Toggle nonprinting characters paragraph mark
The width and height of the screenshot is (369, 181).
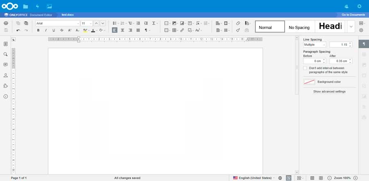[146, 30]
